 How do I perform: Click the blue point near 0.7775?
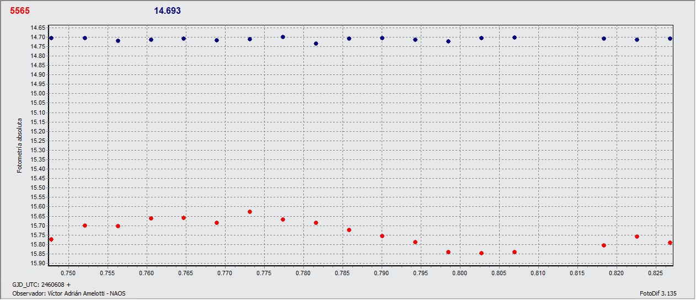point(283,37)
